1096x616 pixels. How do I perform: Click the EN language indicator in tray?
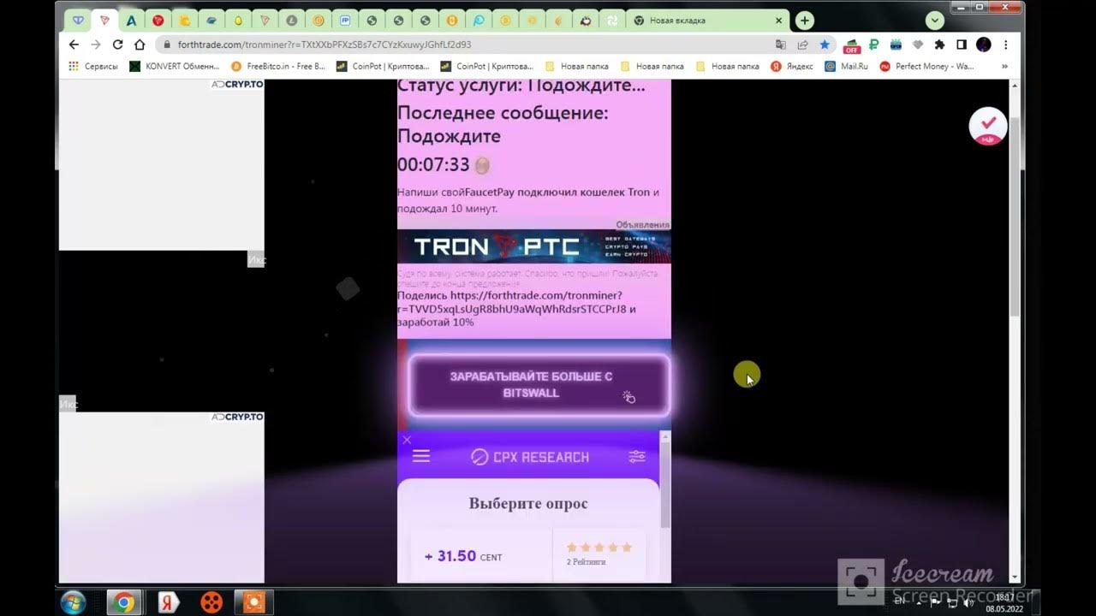[900, 601]
